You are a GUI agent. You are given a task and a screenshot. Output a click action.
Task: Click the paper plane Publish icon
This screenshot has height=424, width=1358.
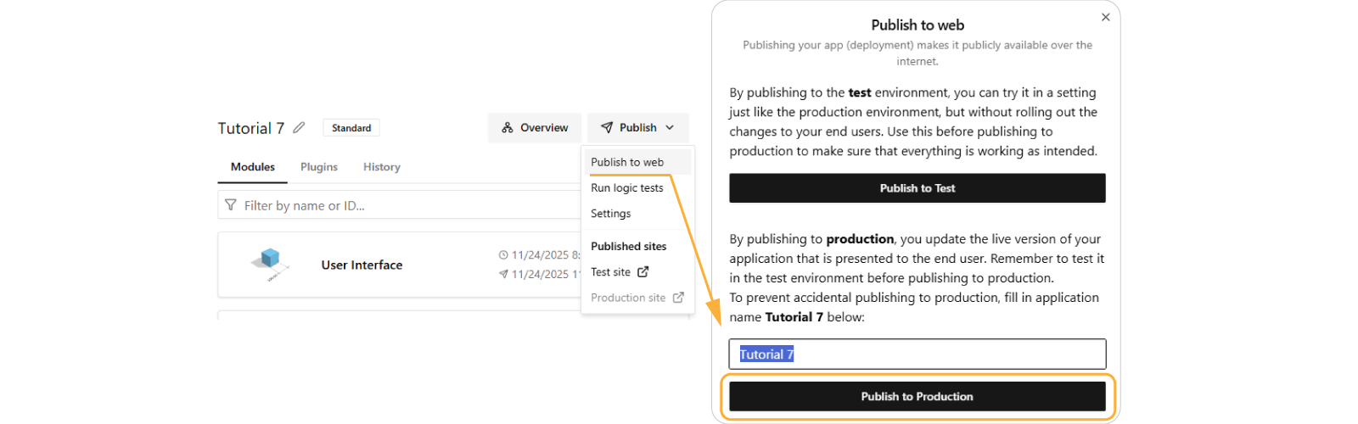point(607,128)
